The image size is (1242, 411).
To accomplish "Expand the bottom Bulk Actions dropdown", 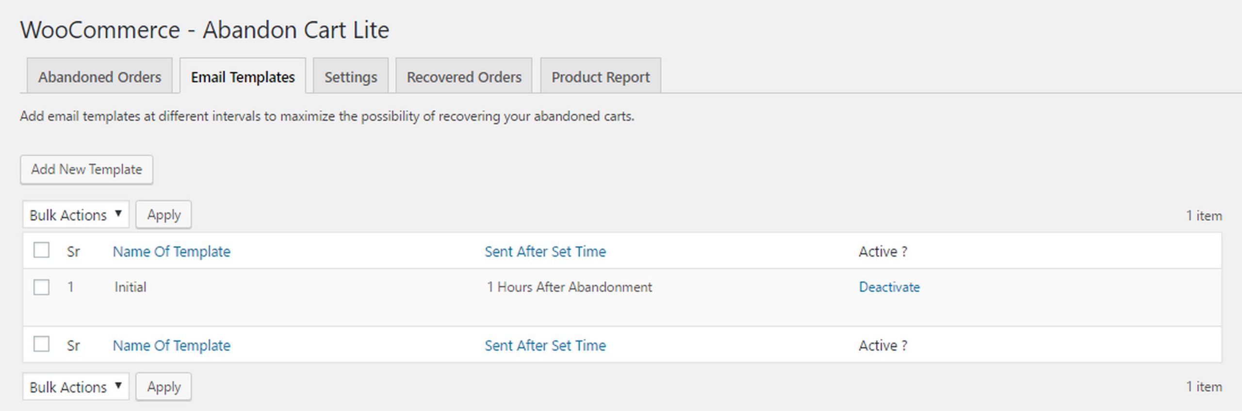I will click(x=75, y=387).
